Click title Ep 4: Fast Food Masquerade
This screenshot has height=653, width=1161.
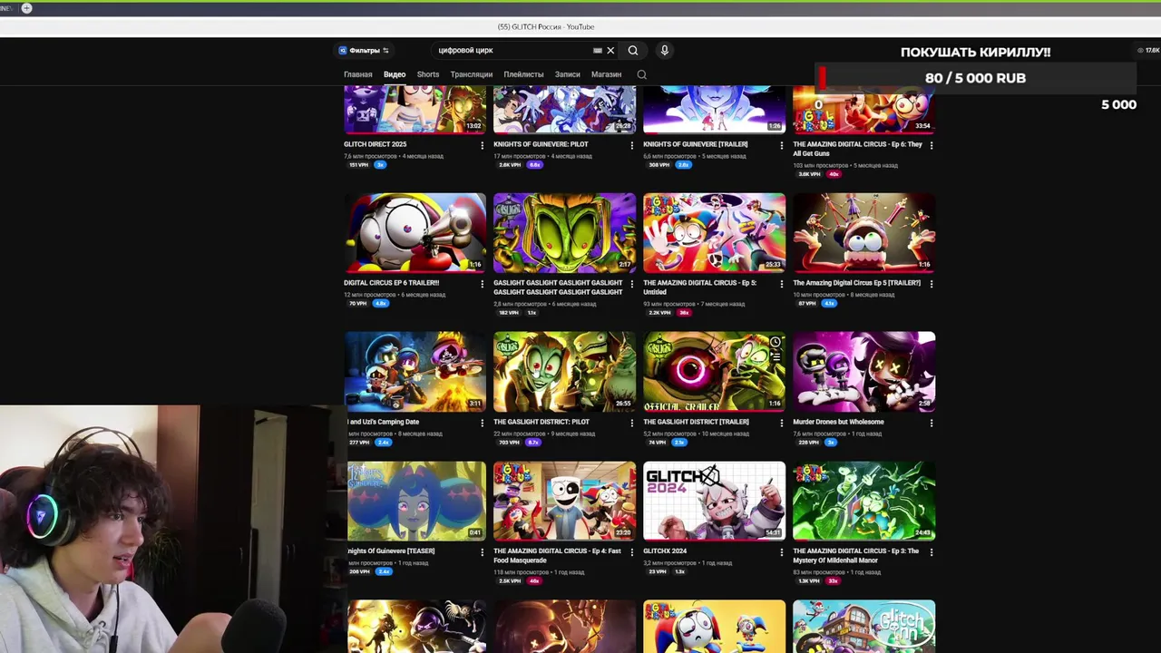point(557,555)
